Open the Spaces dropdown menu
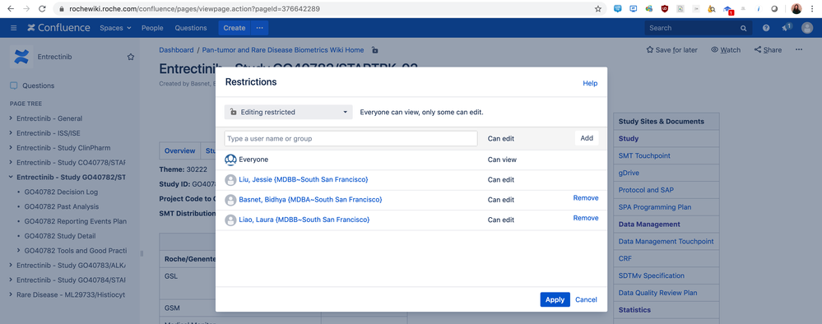822x324 pixels. tap(115, 28)
